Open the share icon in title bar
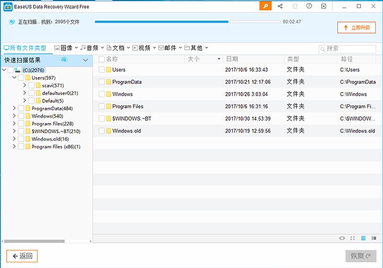383x268 pixels. pyautogui.click(x=280, y=6)
